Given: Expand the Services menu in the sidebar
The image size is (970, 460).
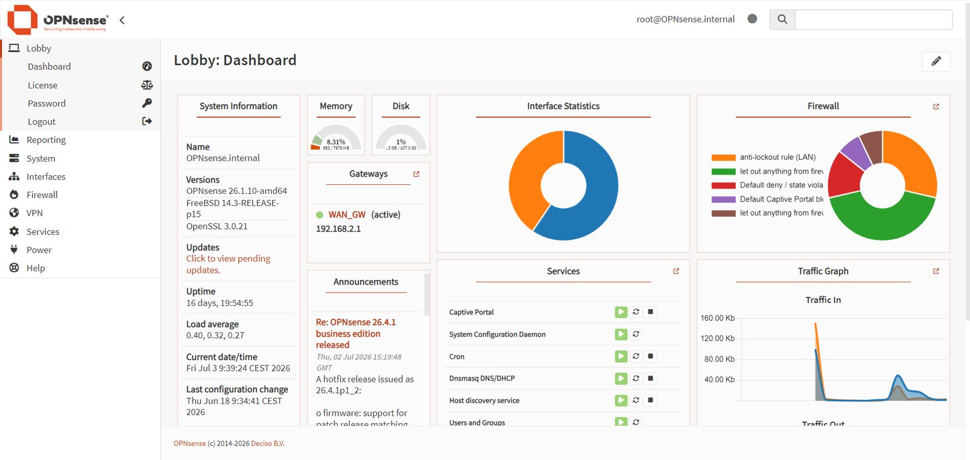Looking at the screenshot, I should tap(81, 232).
